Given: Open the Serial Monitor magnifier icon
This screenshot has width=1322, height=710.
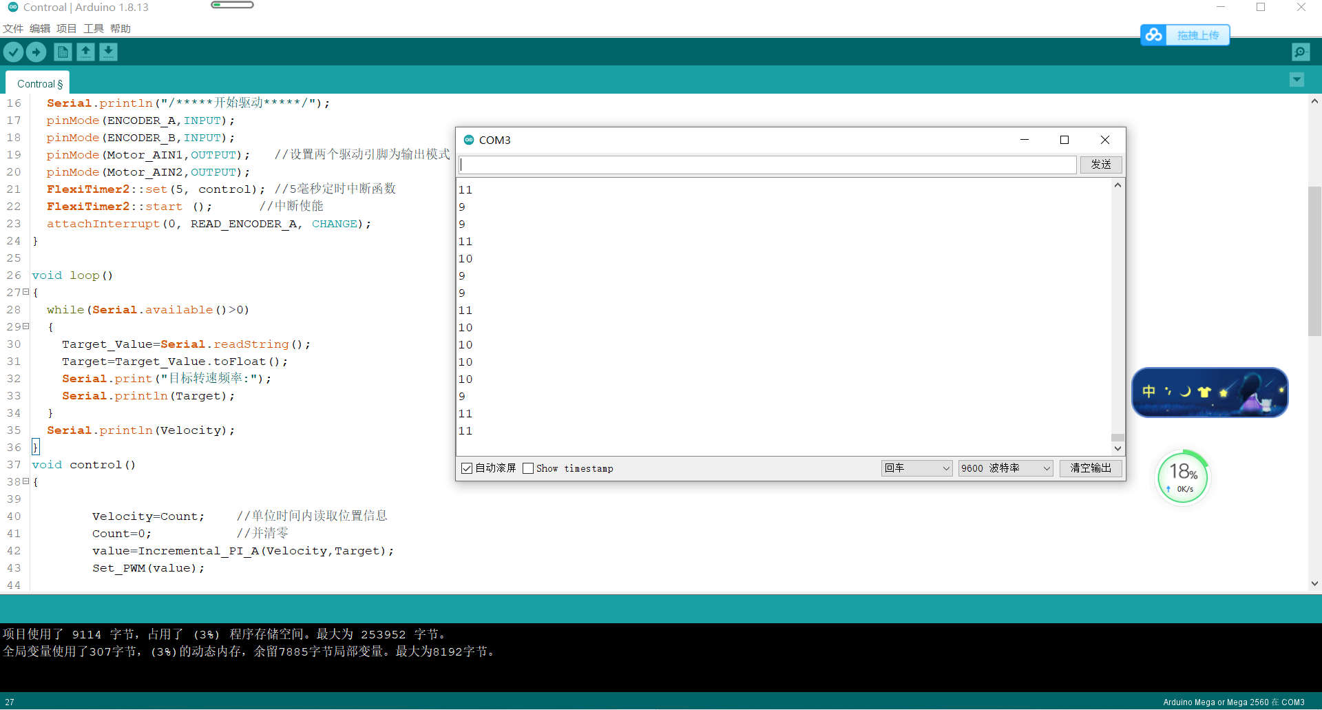Looking at the screenshot, I should (1300, 52).
